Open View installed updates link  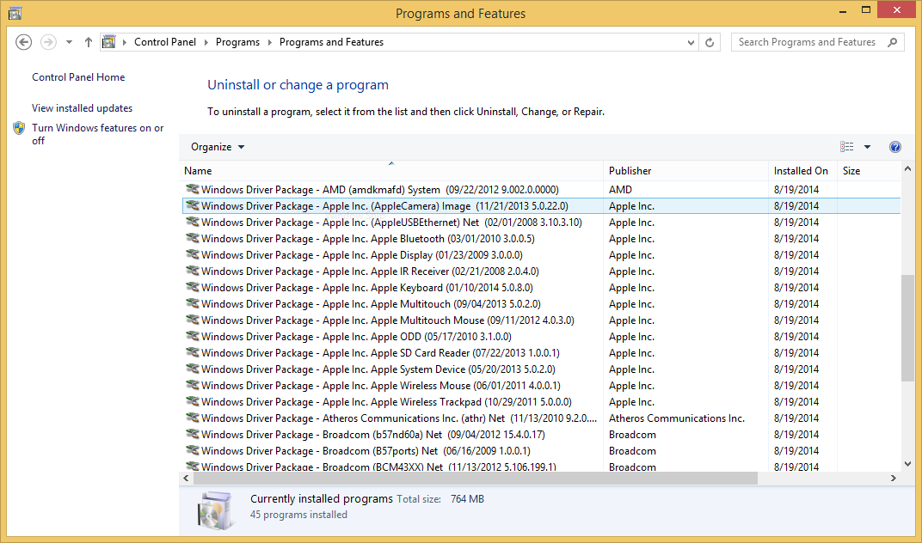pos(83,108)
